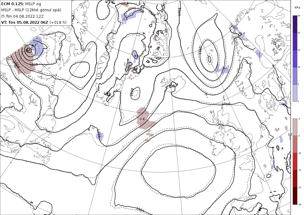Click the '-4.0' difference value label
Screen dimensions: 304x215
[135, 68]
